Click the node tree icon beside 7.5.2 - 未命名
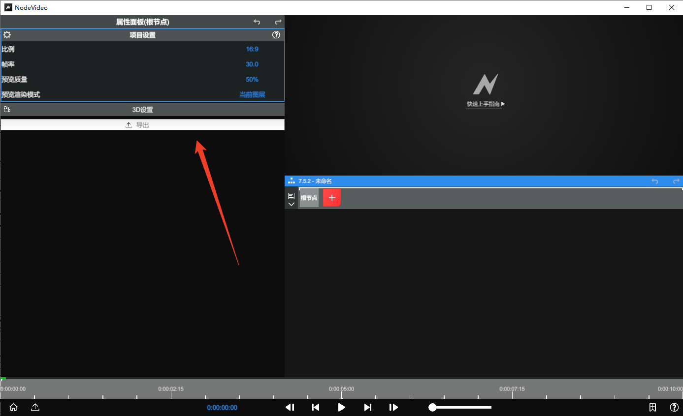683x416 pixels. click(292, 181)
